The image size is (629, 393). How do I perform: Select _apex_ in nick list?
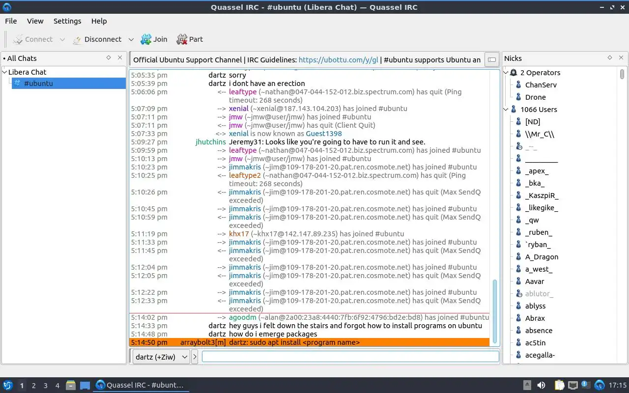pyautogui.click(x=537, y=171)
